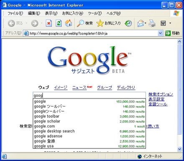Click the Windows flag logo
Image resolution: width=184 pixels, height=161 pixels.
(x=176, y=13)
